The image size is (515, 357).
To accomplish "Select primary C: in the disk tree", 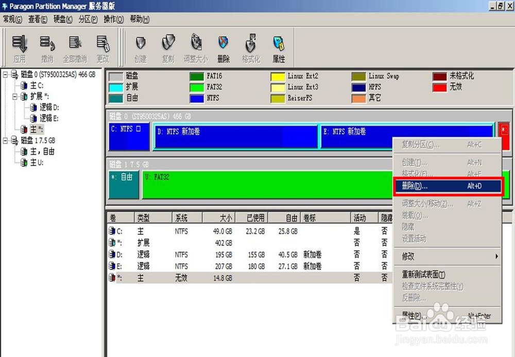I will [x=37, y=86].
